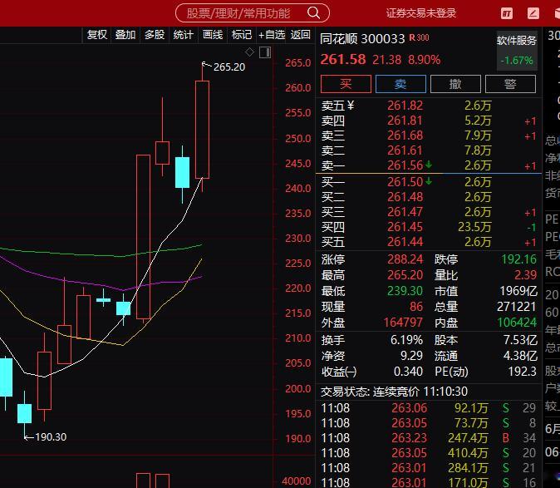Select 买四 price 261.45
560x488 pixels.
pyautogui.click(x=405, y=227)
